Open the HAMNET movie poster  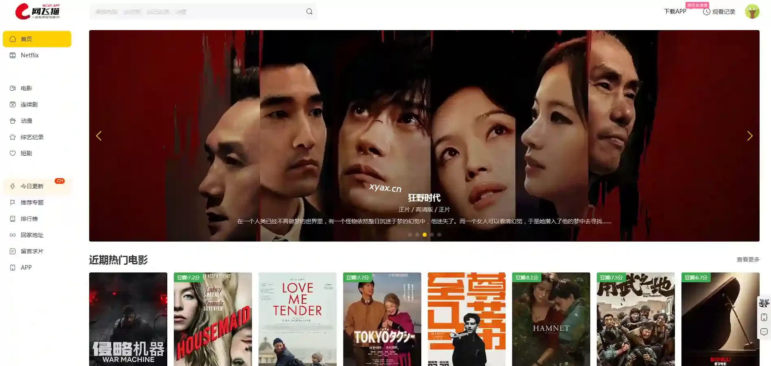click(551, 319)
